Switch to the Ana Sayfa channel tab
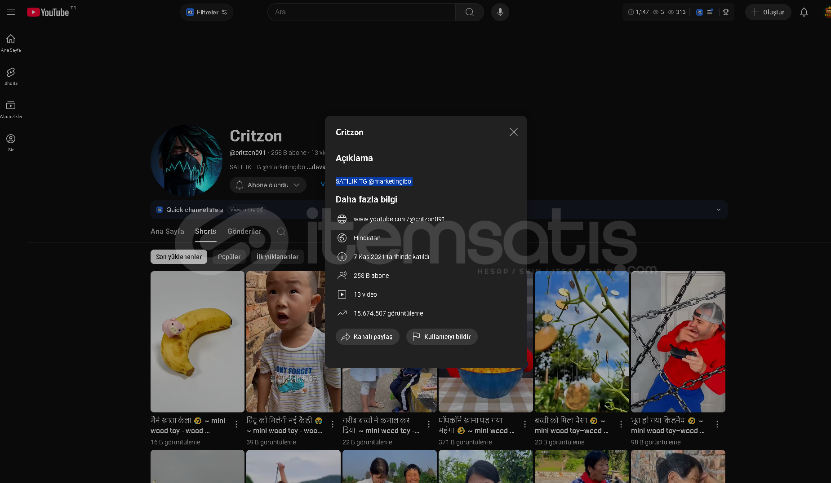 coord(167,232)
